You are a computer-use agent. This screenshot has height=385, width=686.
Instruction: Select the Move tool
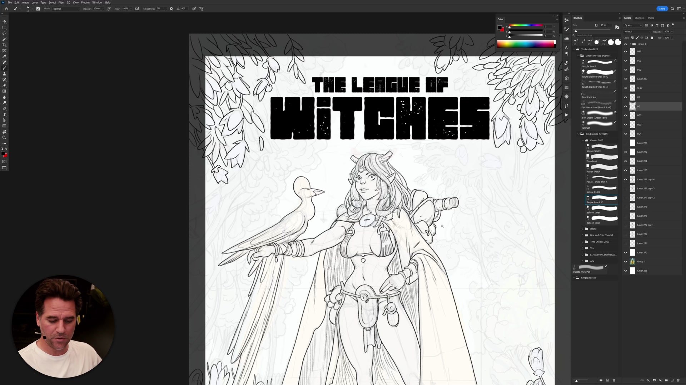[4, 22]
